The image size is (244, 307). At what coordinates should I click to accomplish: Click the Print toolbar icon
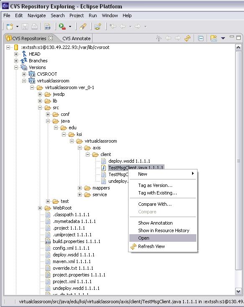click(34, 26)
